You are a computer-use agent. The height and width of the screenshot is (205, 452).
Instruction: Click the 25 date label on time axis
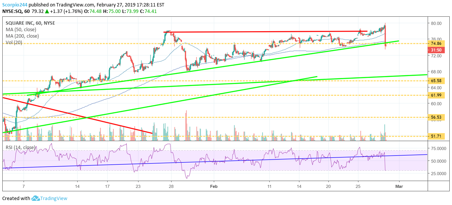(358, 186)
